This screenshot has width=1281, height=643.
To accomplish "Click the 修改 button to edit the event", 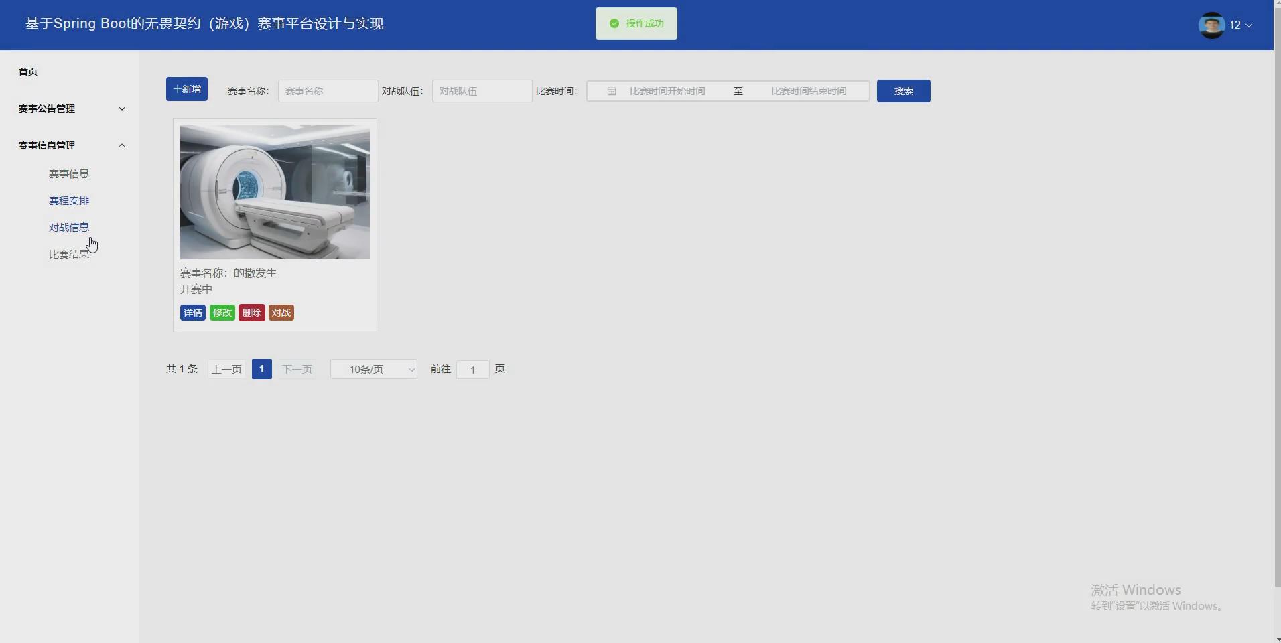I will point(222,312).
